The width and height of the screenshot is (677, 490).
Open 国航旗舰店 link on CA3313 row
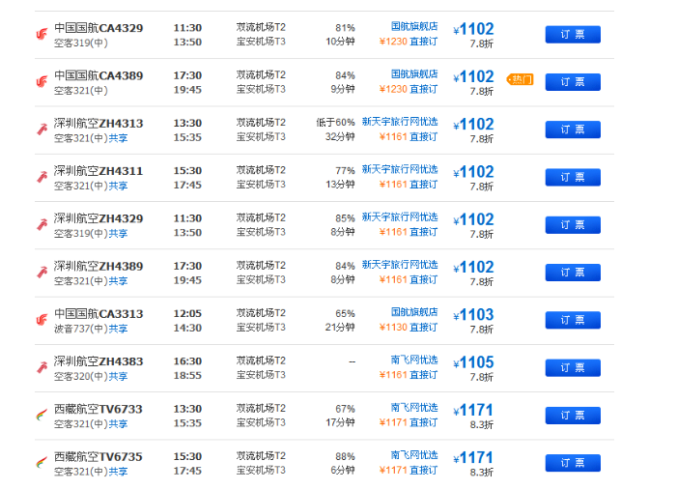tap(414, 312)
